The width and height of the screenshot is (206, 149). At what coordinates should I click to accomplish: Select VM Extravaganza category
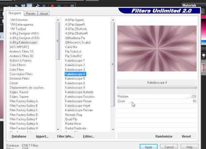22,25
